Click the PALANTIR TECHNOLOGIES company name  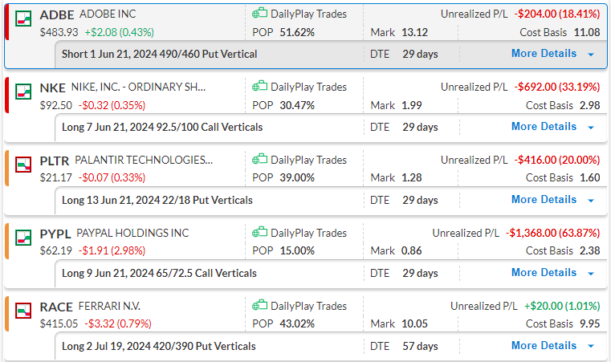(x=144, y=161)
